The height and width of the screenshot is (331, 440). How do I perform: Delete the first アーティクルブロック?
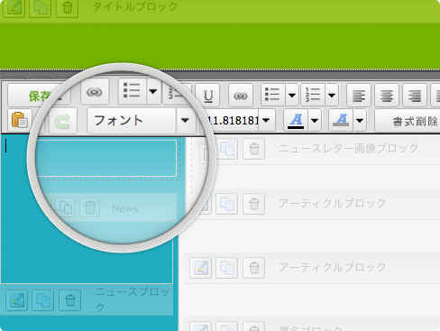click(x=254, y=204)
